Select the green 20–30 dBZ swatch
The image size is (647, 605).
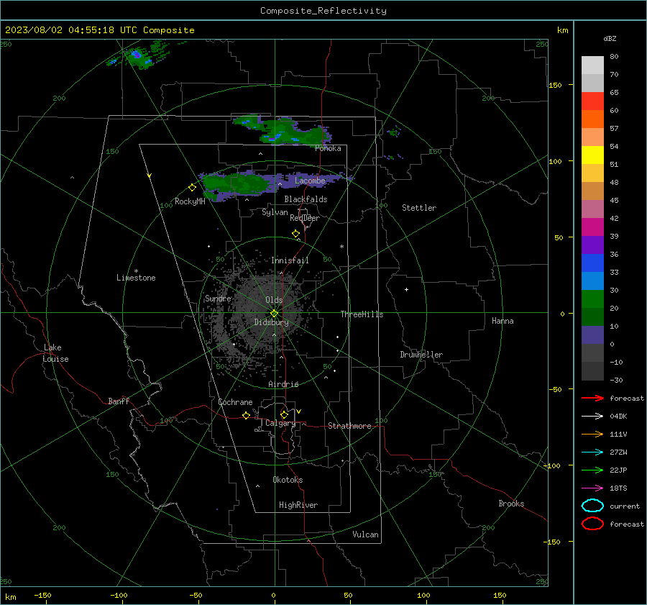click(x=592, y=299)
